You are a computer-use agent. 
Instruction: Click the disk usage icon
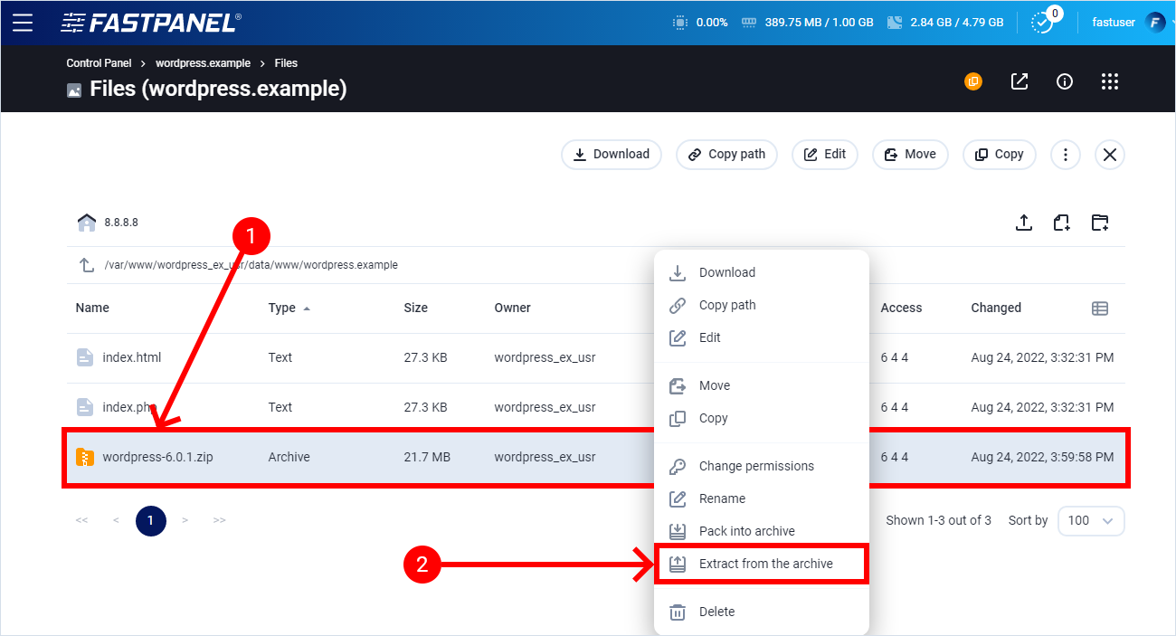896,23
